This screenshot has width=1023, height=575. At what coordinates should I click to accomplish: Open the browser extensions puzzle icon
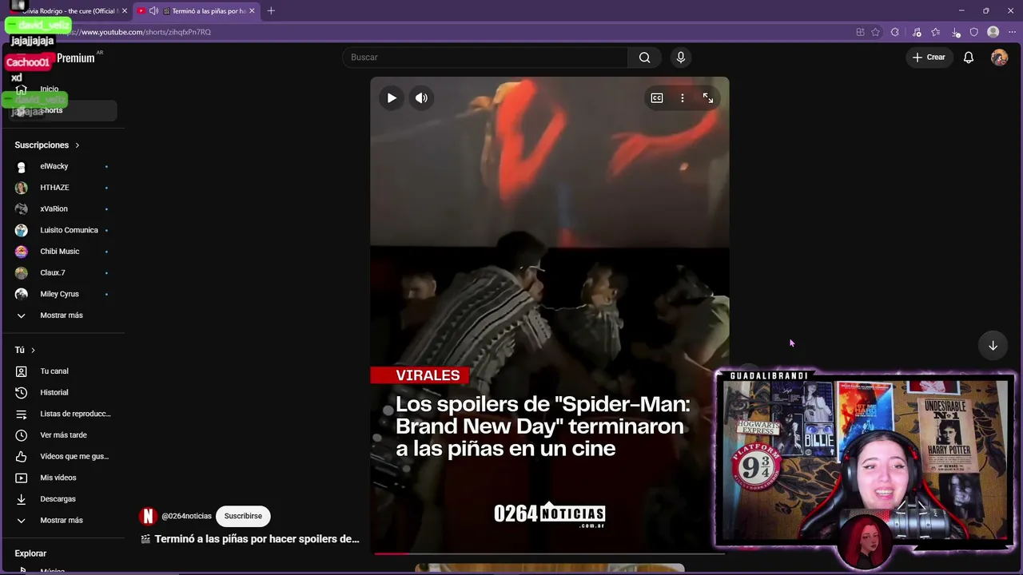pyautogui.click(x=895, y=32)
